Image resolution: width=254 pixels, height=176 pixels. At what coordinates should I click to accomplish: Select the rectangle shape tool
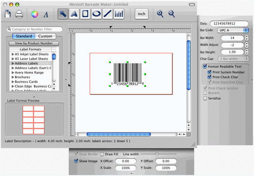coord(85,14)
